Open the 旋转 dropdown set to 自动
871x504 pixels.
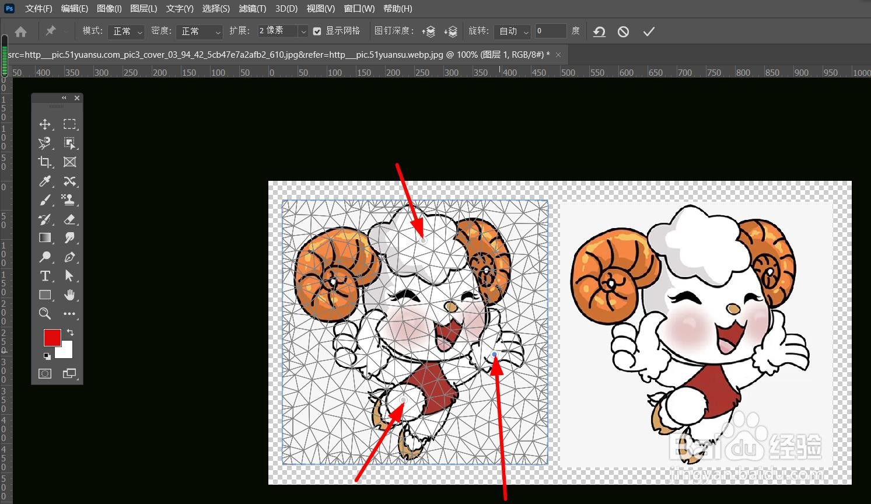pyautogui.click(x=512, y=32)
